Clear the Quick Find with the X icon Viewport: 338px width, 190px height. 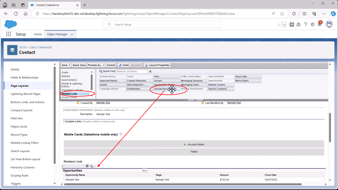(150, 72)
